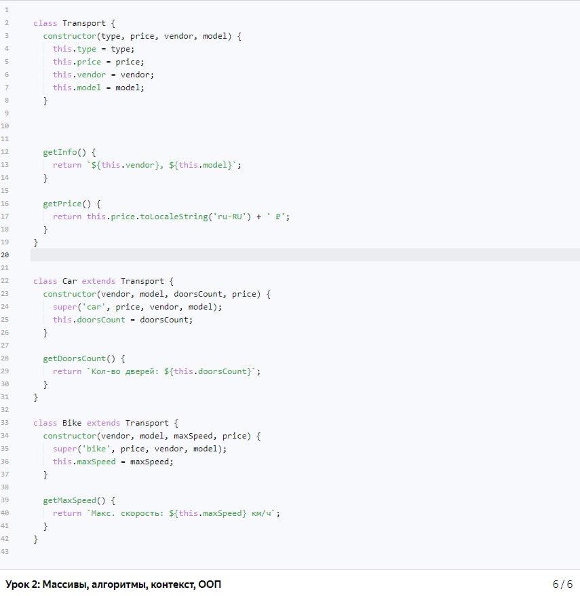
Task: Click Car constructor signature with doorsCount
Action: (157, 294)
